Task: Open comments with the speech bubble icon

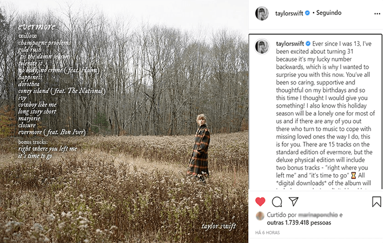Action: click(277, 201)
